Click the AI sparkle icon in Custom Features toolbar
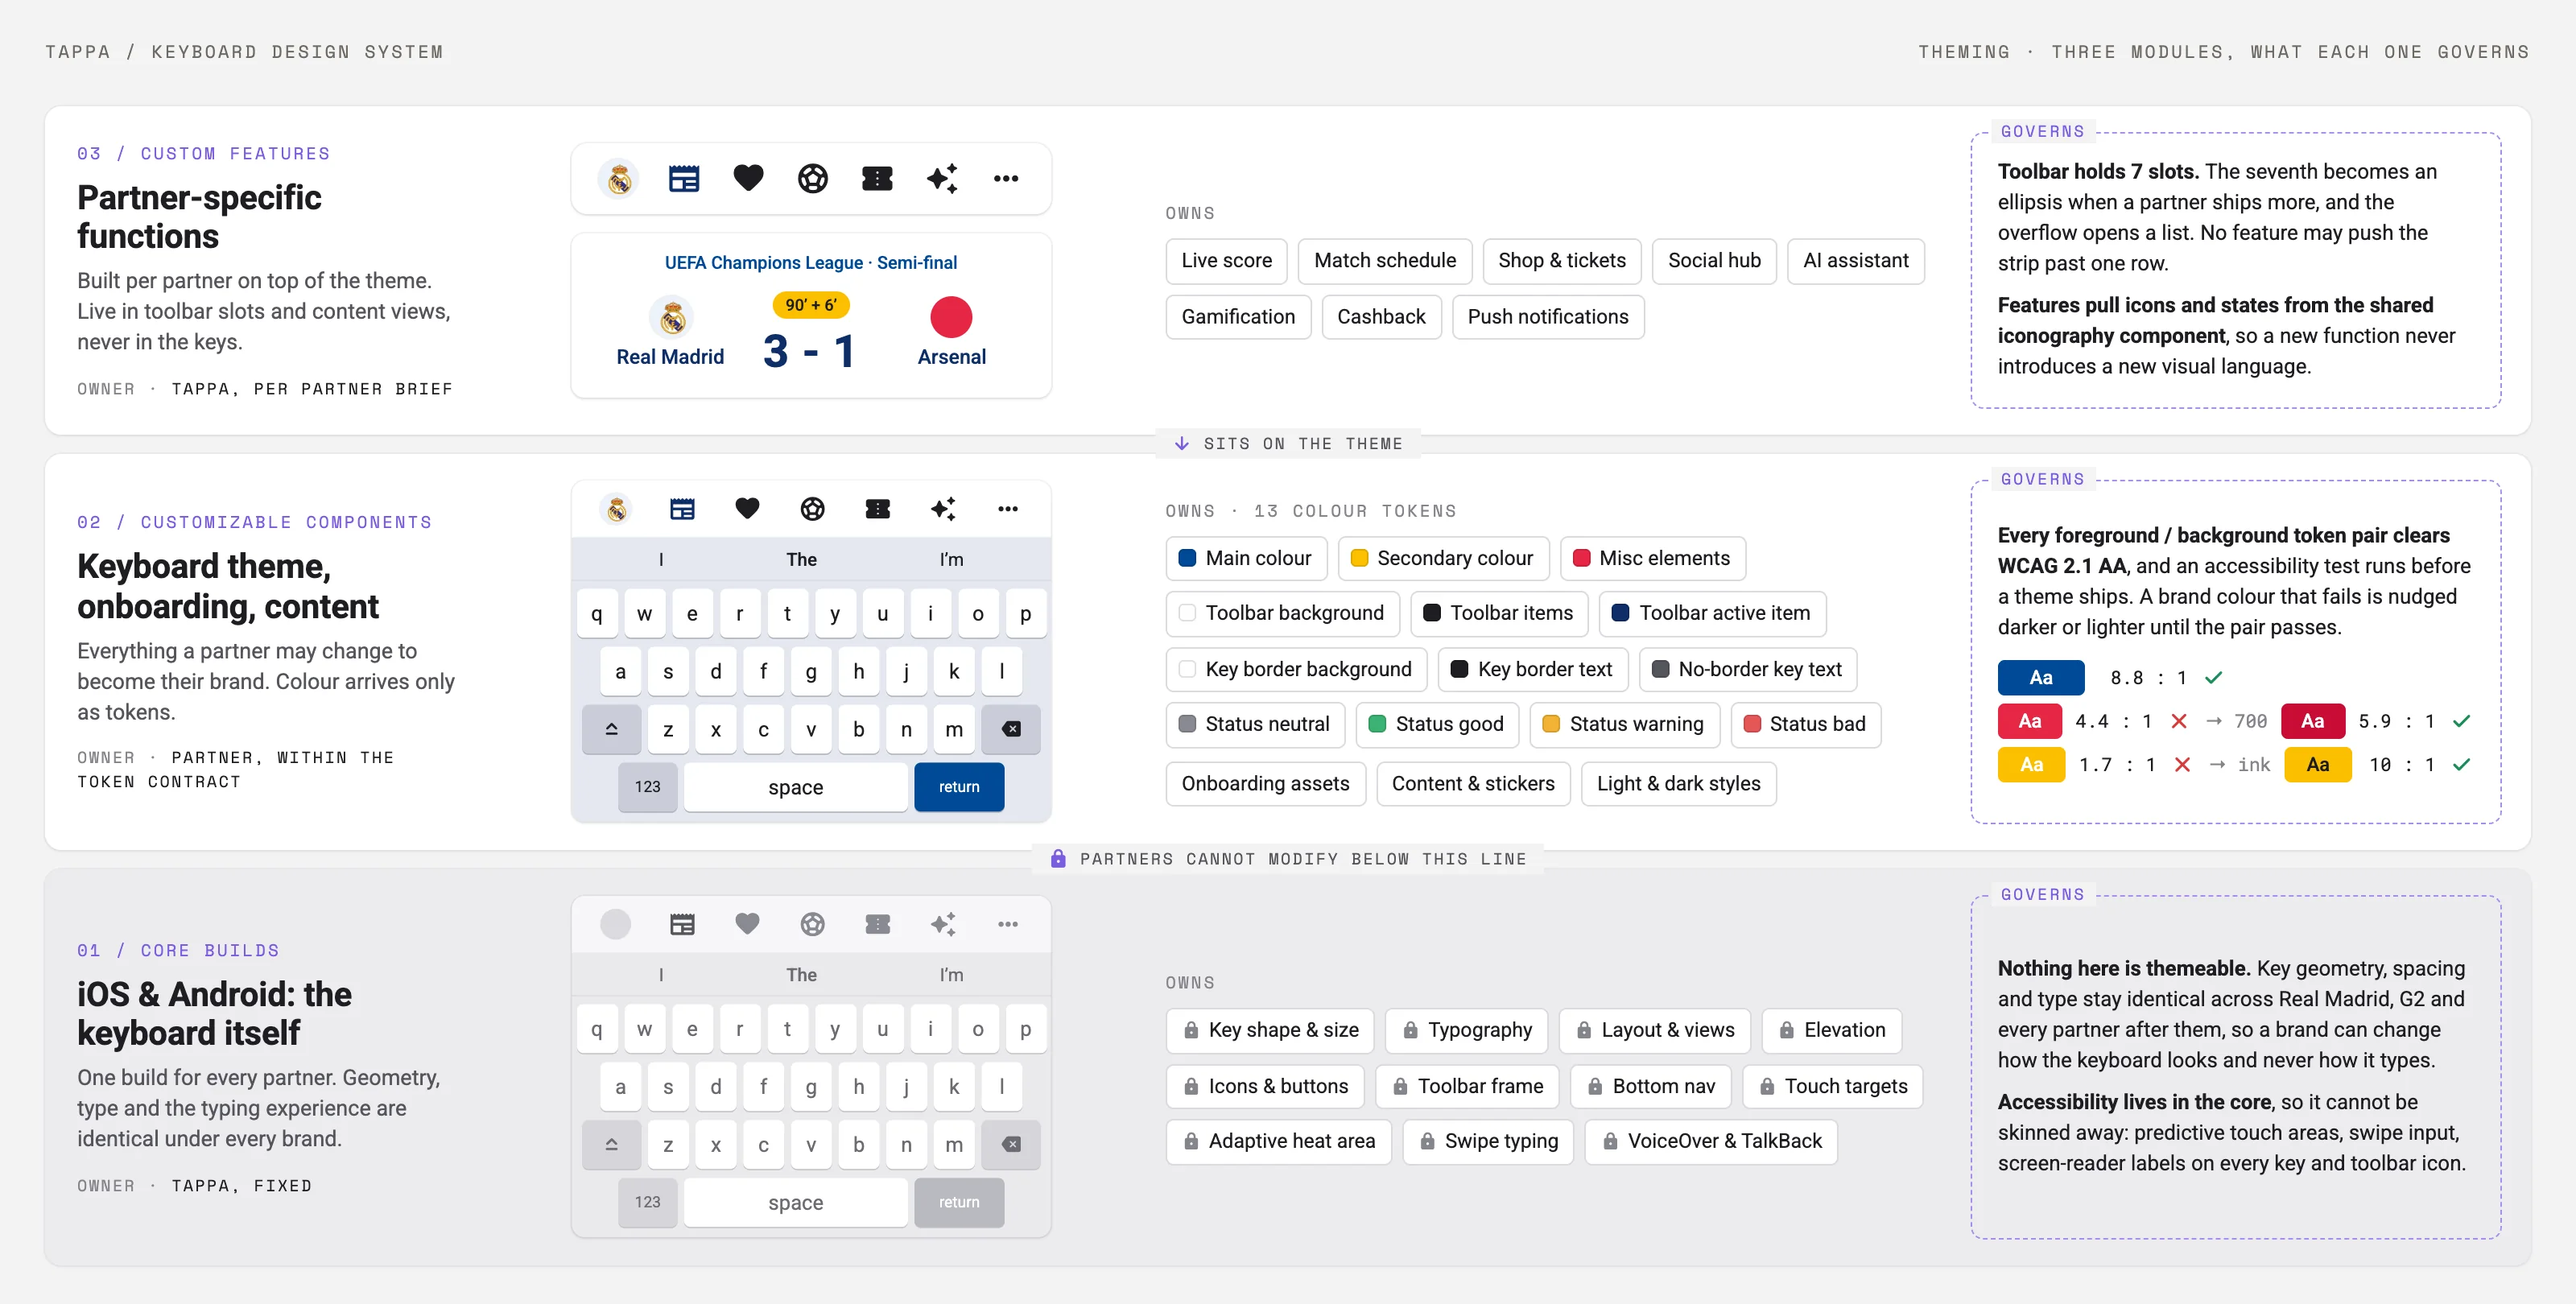 point(942,179)
